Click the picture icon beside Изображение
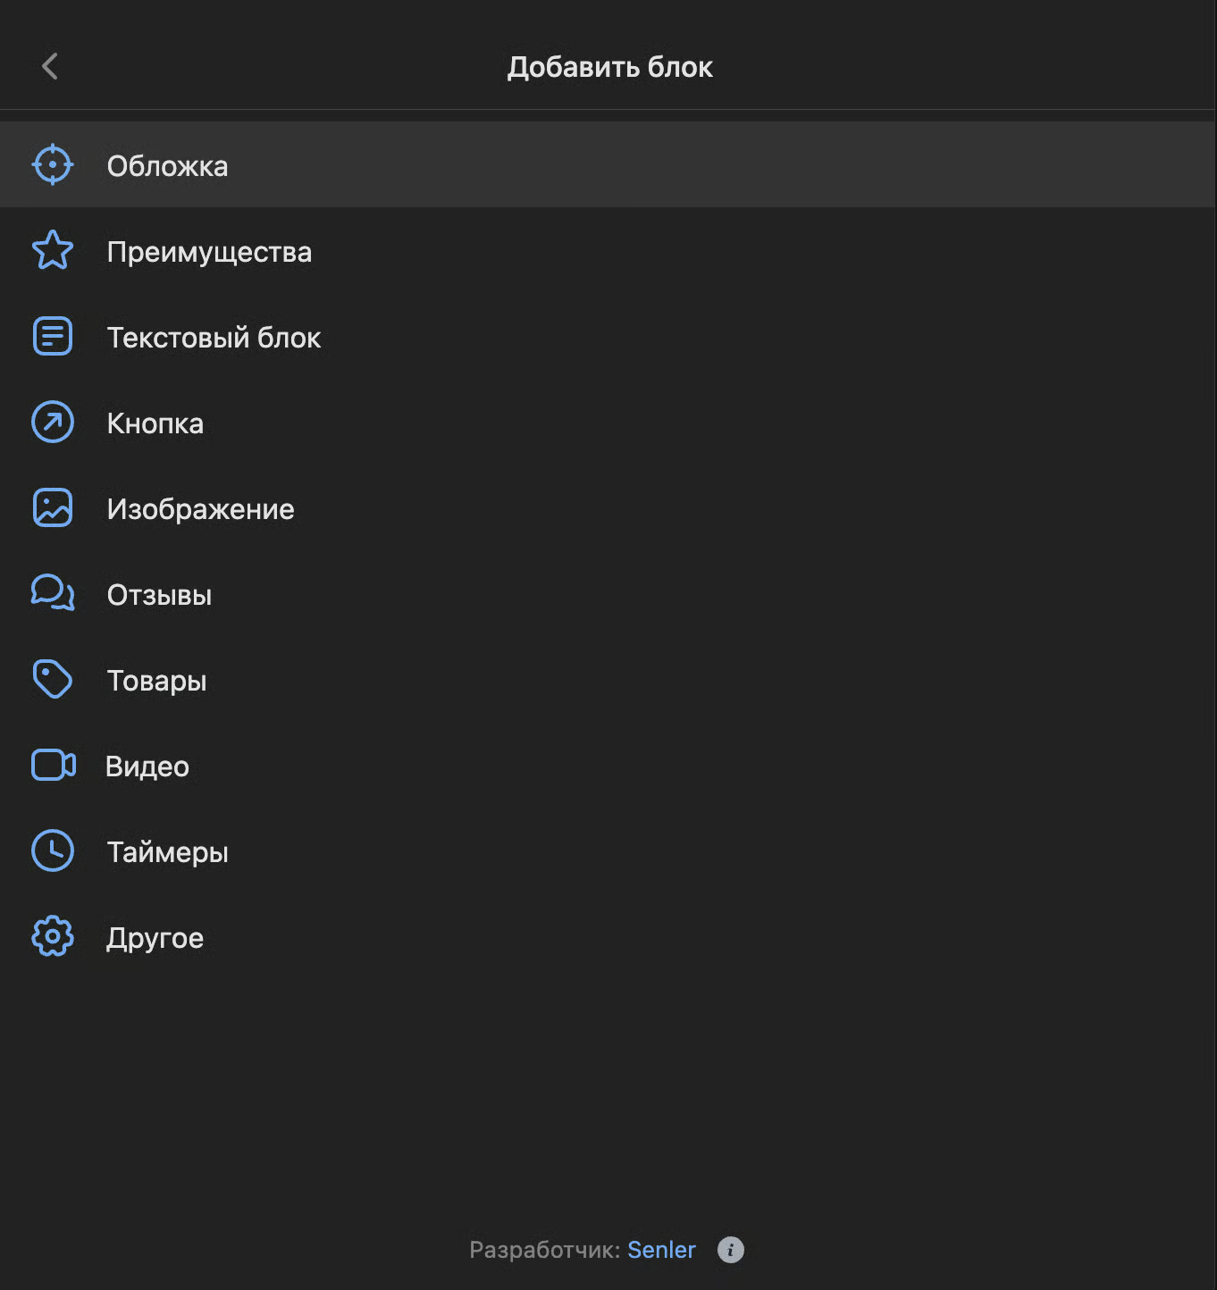 pos(53,508)
